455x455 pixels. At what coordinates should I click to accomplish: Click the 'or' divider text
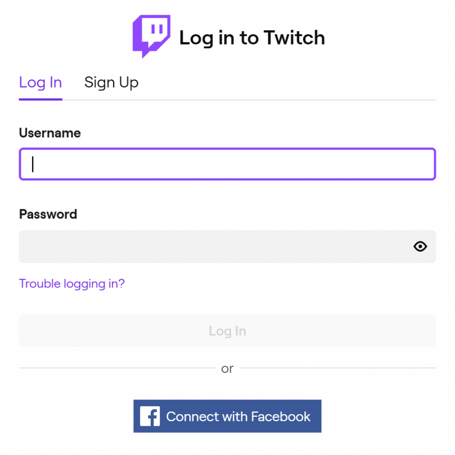pos(227,368)
